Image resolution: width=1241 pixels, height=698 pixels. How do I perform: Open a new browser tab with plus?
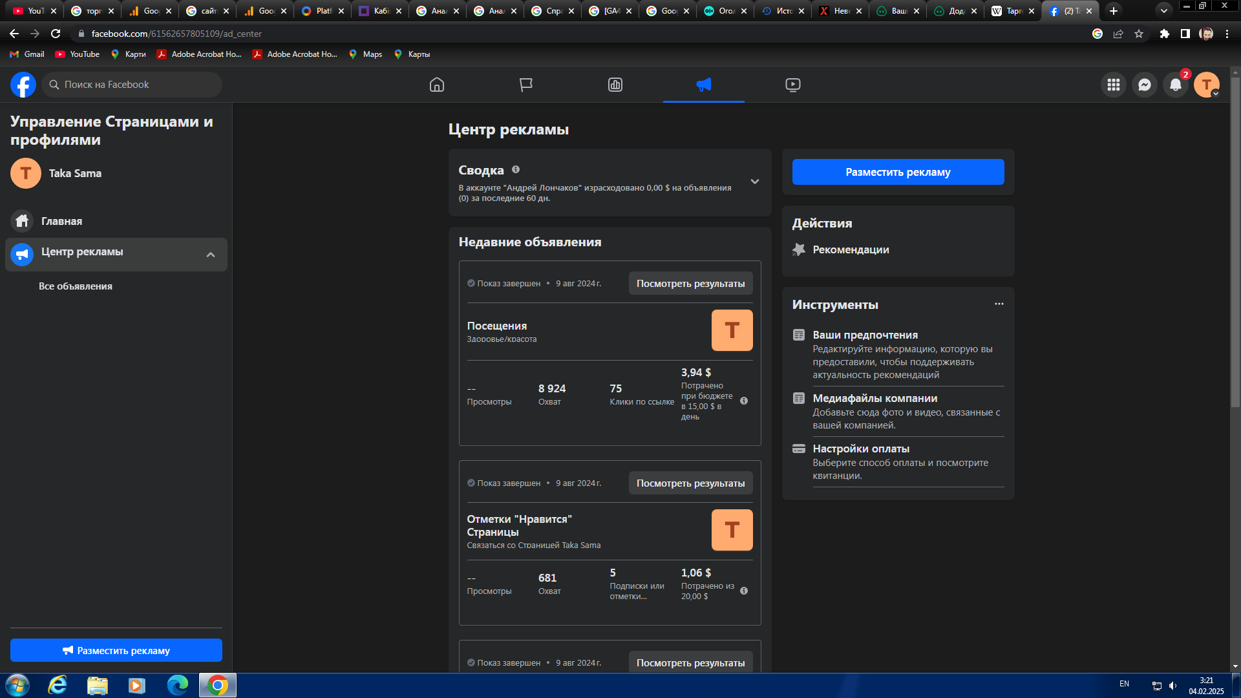[x=1113, y=11]
